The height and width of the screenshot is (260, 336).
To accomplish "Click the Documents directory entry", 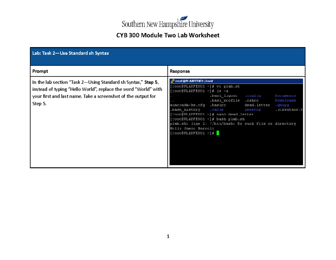I will click(285, 95).
